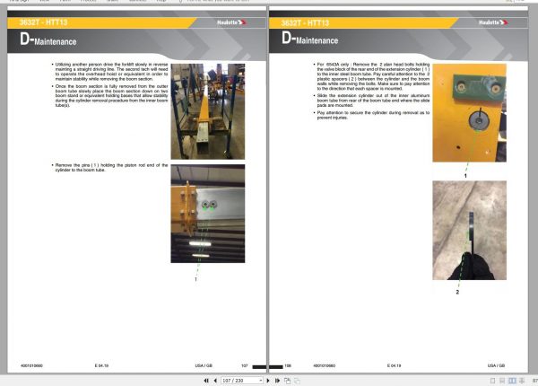
Task: Select the facing two-page view
Action: (512, 381)
